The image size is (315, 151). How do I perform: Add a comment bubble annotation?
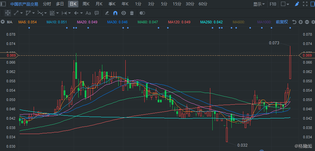point(97,13)
